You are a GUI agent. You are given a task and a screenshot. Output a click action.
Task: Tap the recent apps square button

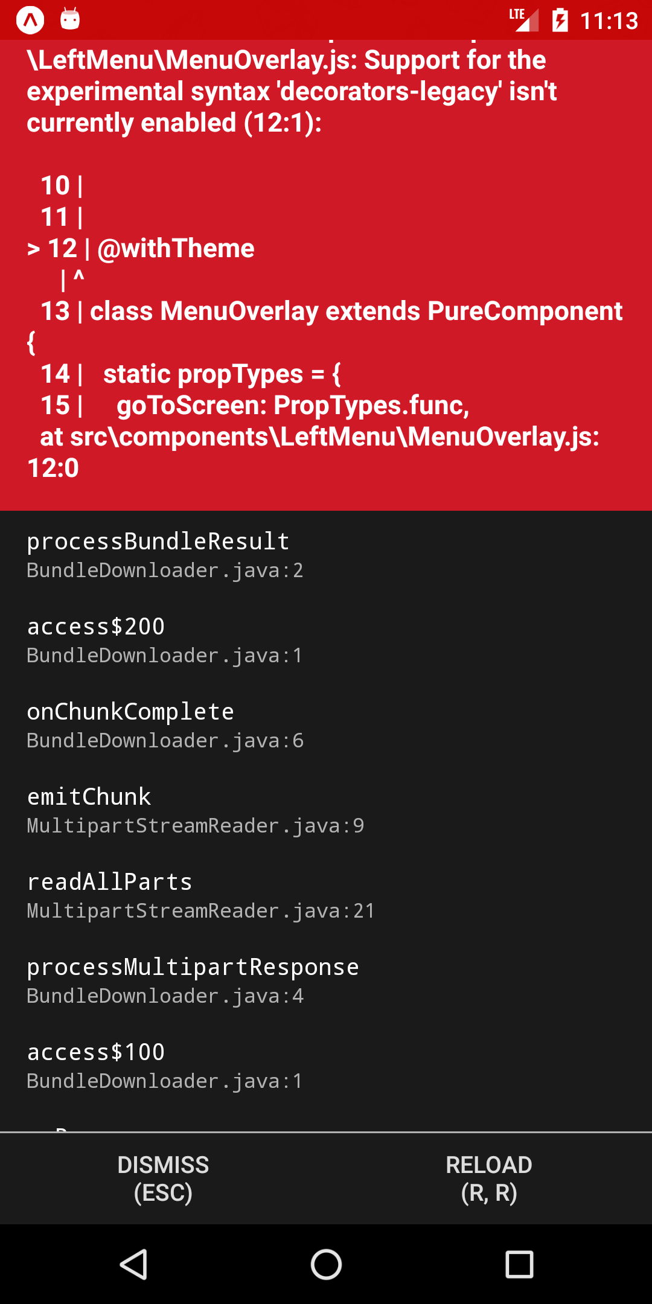pos(519,1264)
